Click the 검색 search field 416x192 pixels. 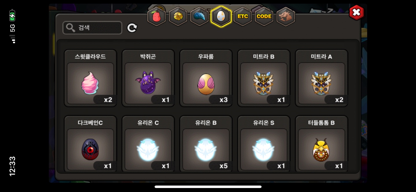tap(92, 28)
